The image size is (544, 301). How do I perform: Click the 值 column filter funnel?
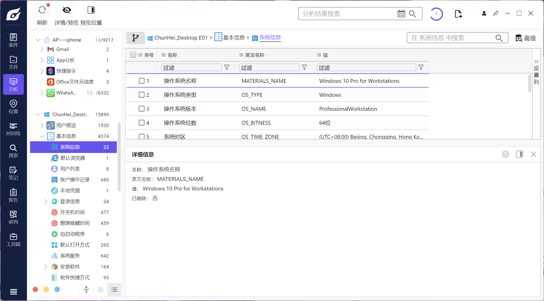(421, 68)
